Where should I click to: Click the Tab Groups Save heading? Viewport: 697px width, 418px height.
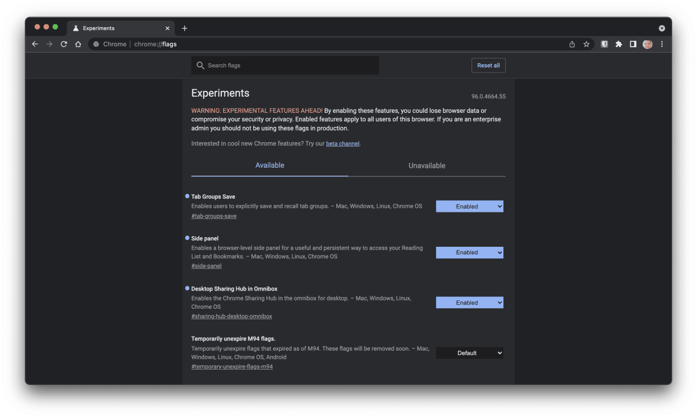click(214, 197)
